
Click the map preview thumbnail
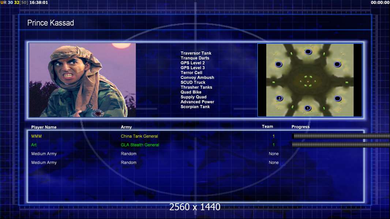click(310, 80)
